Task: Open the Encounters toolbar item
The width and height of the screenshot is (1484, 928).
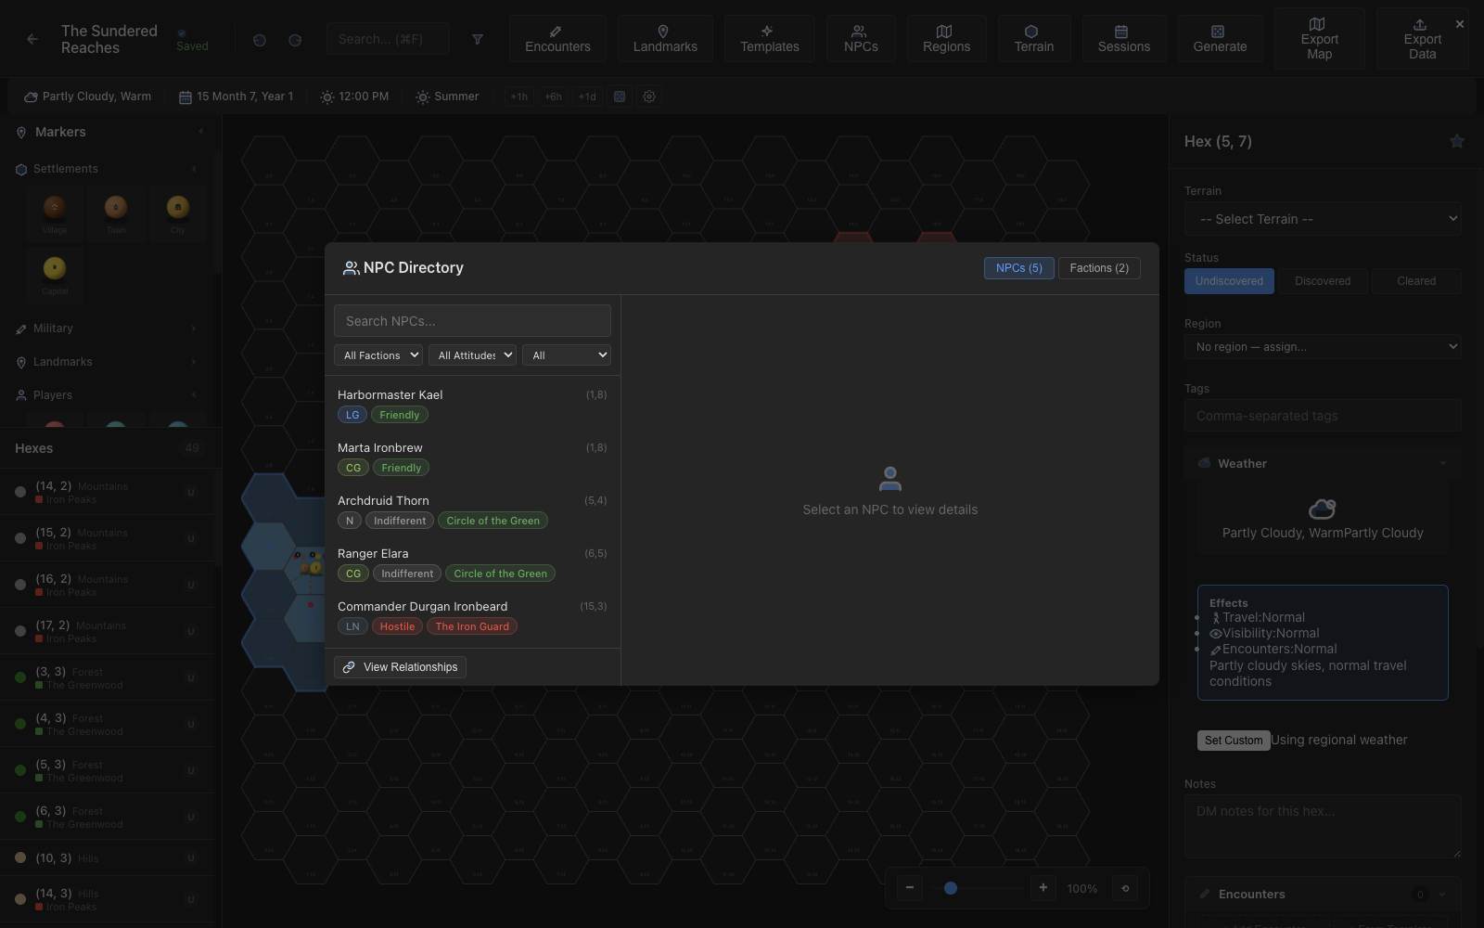Action: (x=557, y=39)
